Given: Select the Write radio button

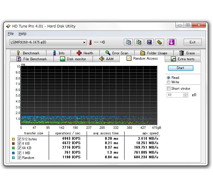Looking at the screenshot, I should [x=169, y=82].
